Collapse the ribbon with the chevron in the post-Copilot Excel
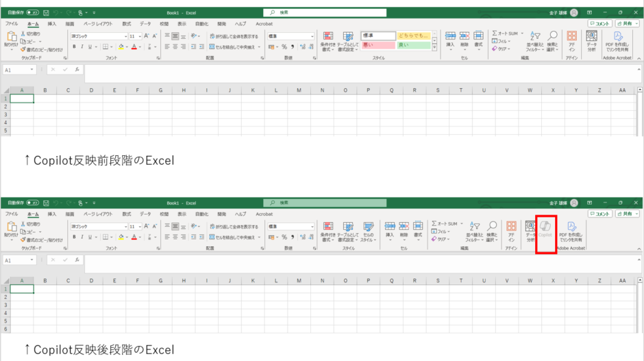This screenshot has height=361, width=644. click(639, 249)
